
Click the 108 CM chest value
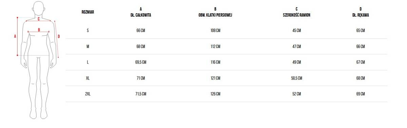point(215,30)
